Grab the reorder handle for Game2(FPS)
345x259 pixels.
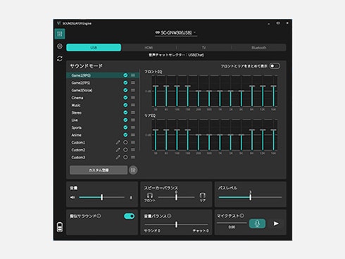pyautogui.click(x=133, y=83)
